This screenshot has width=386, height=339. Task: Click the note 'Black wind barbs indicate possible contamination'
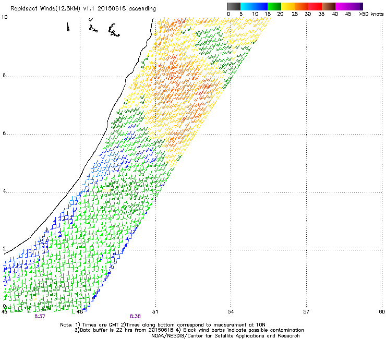click(244, 330)
